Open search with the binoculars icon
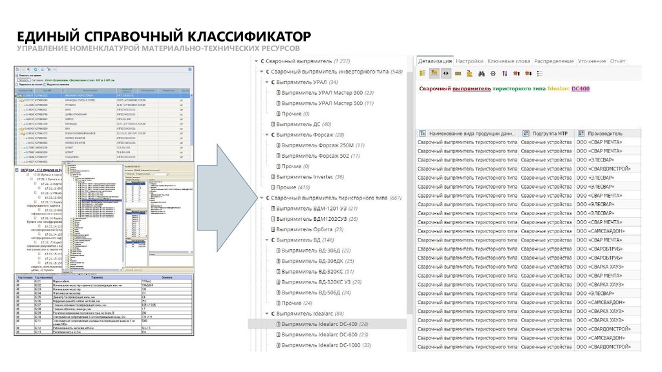The width and height of the screenshot is (662, 372). (x=481, y=74)
